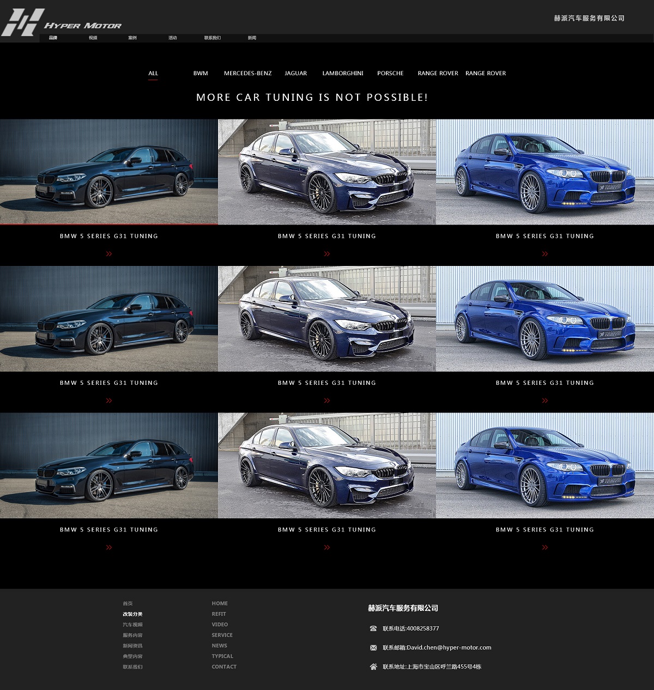
Task: Show only PORSCHE tuning cars
Action: tap(390, 73)
